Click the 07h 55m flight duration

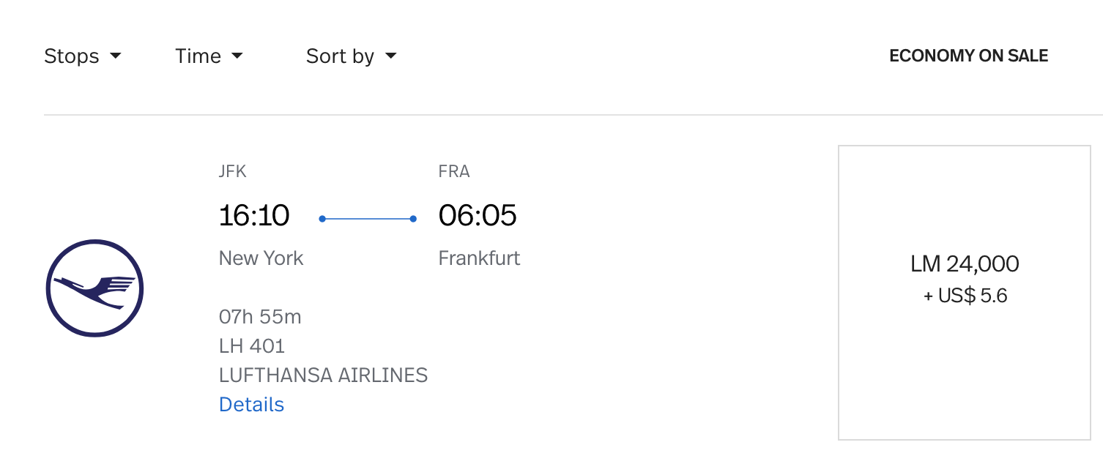[x=260, y=317]
